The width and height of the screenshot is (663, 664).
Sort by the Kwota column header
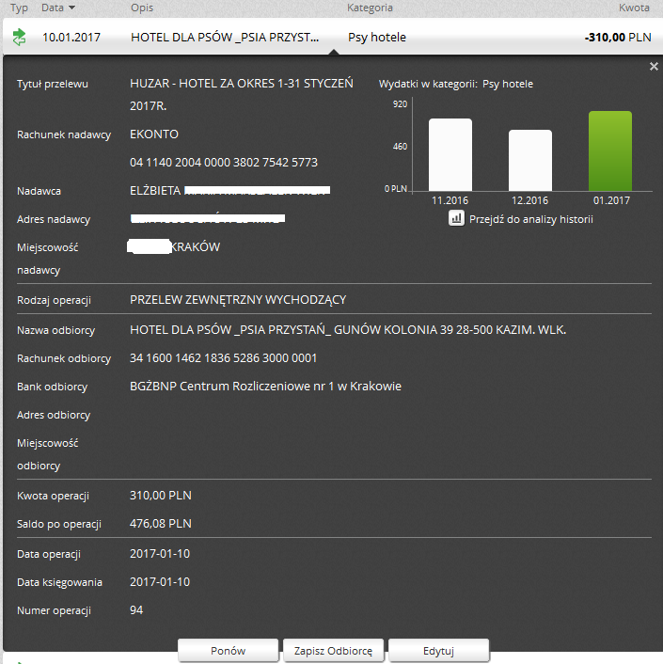click(x=634, y=8)
